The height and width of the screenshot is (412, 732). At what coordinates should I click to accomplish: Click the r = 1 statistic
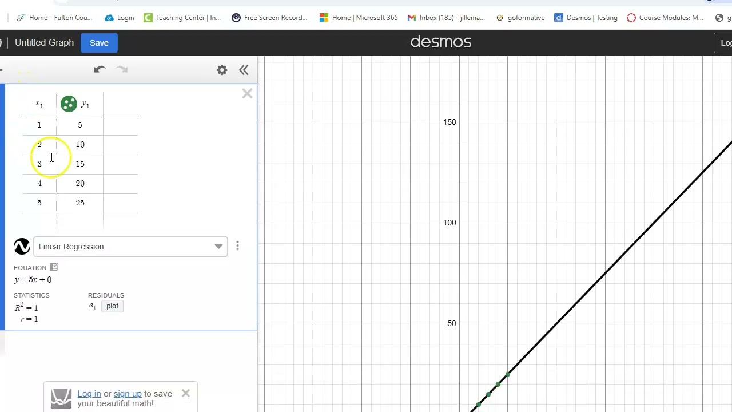29,319
